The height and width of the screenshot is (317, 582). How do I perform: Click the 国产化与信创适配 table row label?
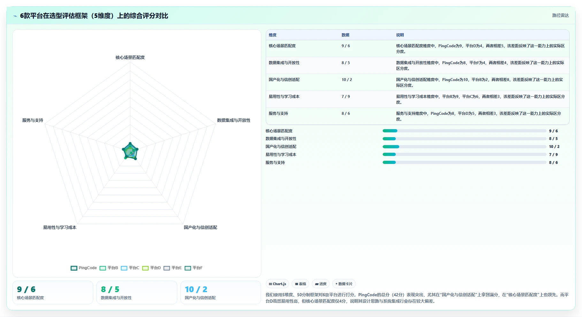point(284,80)
